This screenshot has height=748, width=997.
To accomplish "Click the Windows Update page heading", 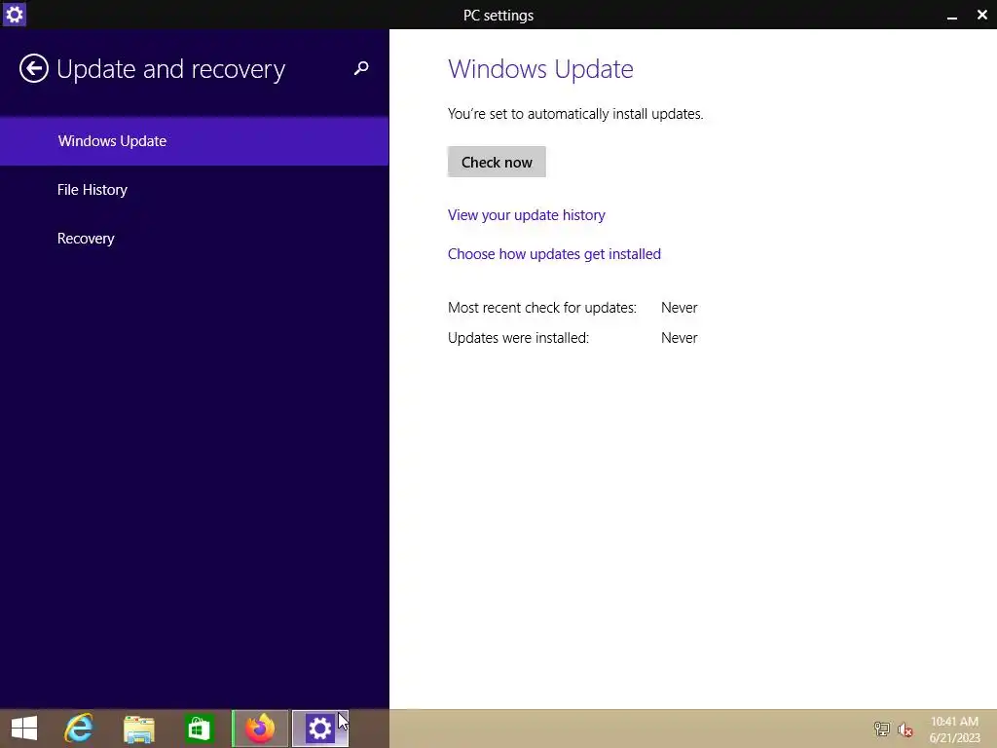I will tap(540, 69).
